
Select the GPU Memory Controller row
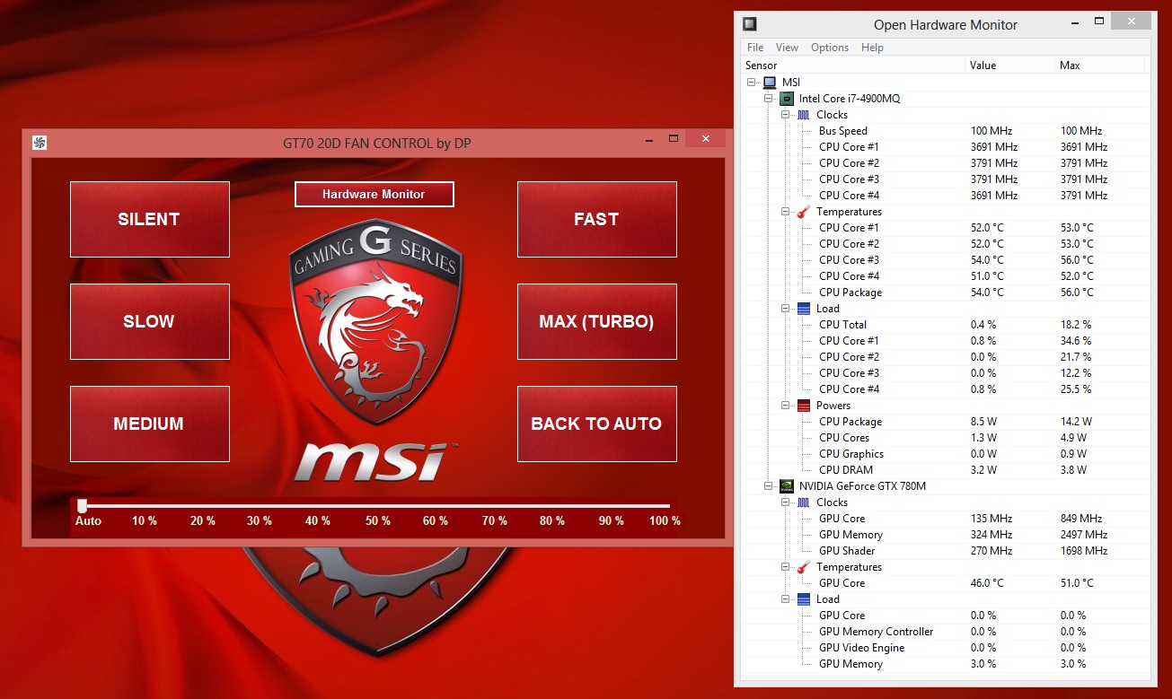tap(946, 632)
